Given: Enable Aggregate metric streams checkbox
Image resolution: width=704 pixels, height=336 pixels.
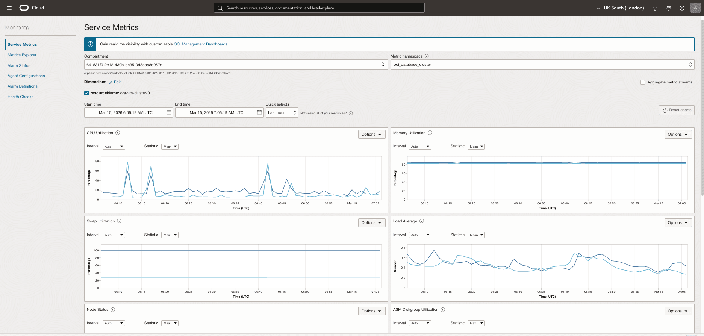Looking at the screenshot, I should coord(643,82).
